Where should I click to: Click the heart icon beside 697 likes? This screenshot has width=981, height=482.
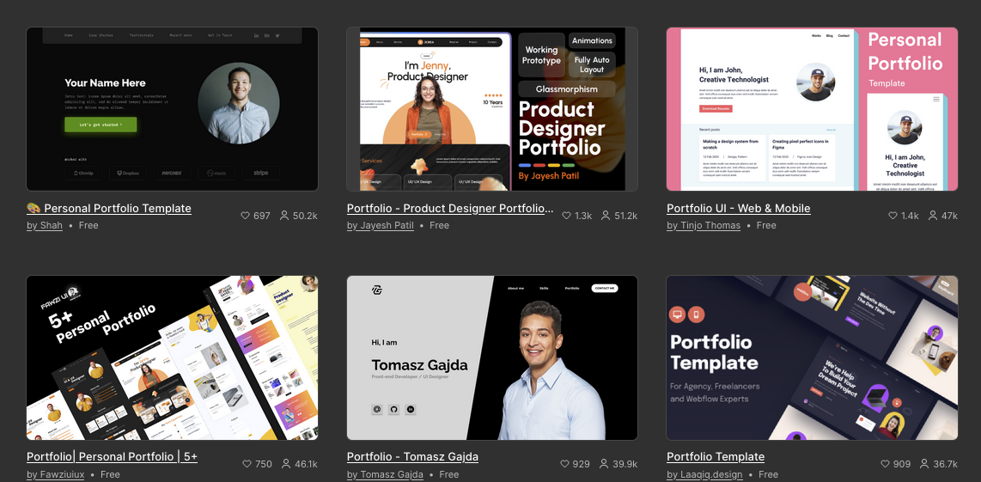tap(246, 216)
